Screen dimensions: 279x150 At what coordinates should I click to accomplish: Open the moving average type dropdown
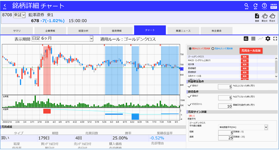(243, 127)
